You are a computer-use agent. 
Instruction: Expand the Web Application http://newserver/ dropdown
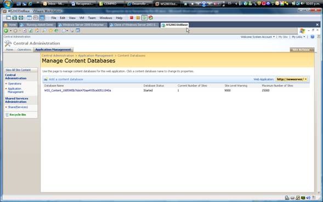tap(292, 80)
